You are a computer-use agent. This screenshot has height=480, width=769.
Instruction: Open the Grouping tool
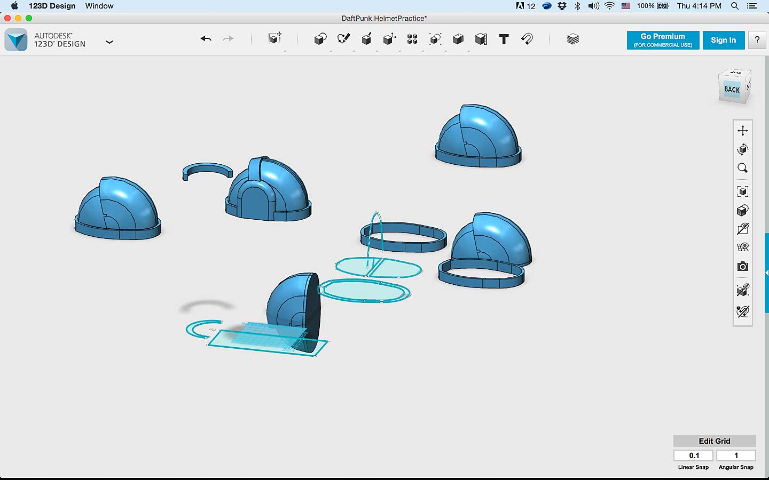[x=435, y=39]
